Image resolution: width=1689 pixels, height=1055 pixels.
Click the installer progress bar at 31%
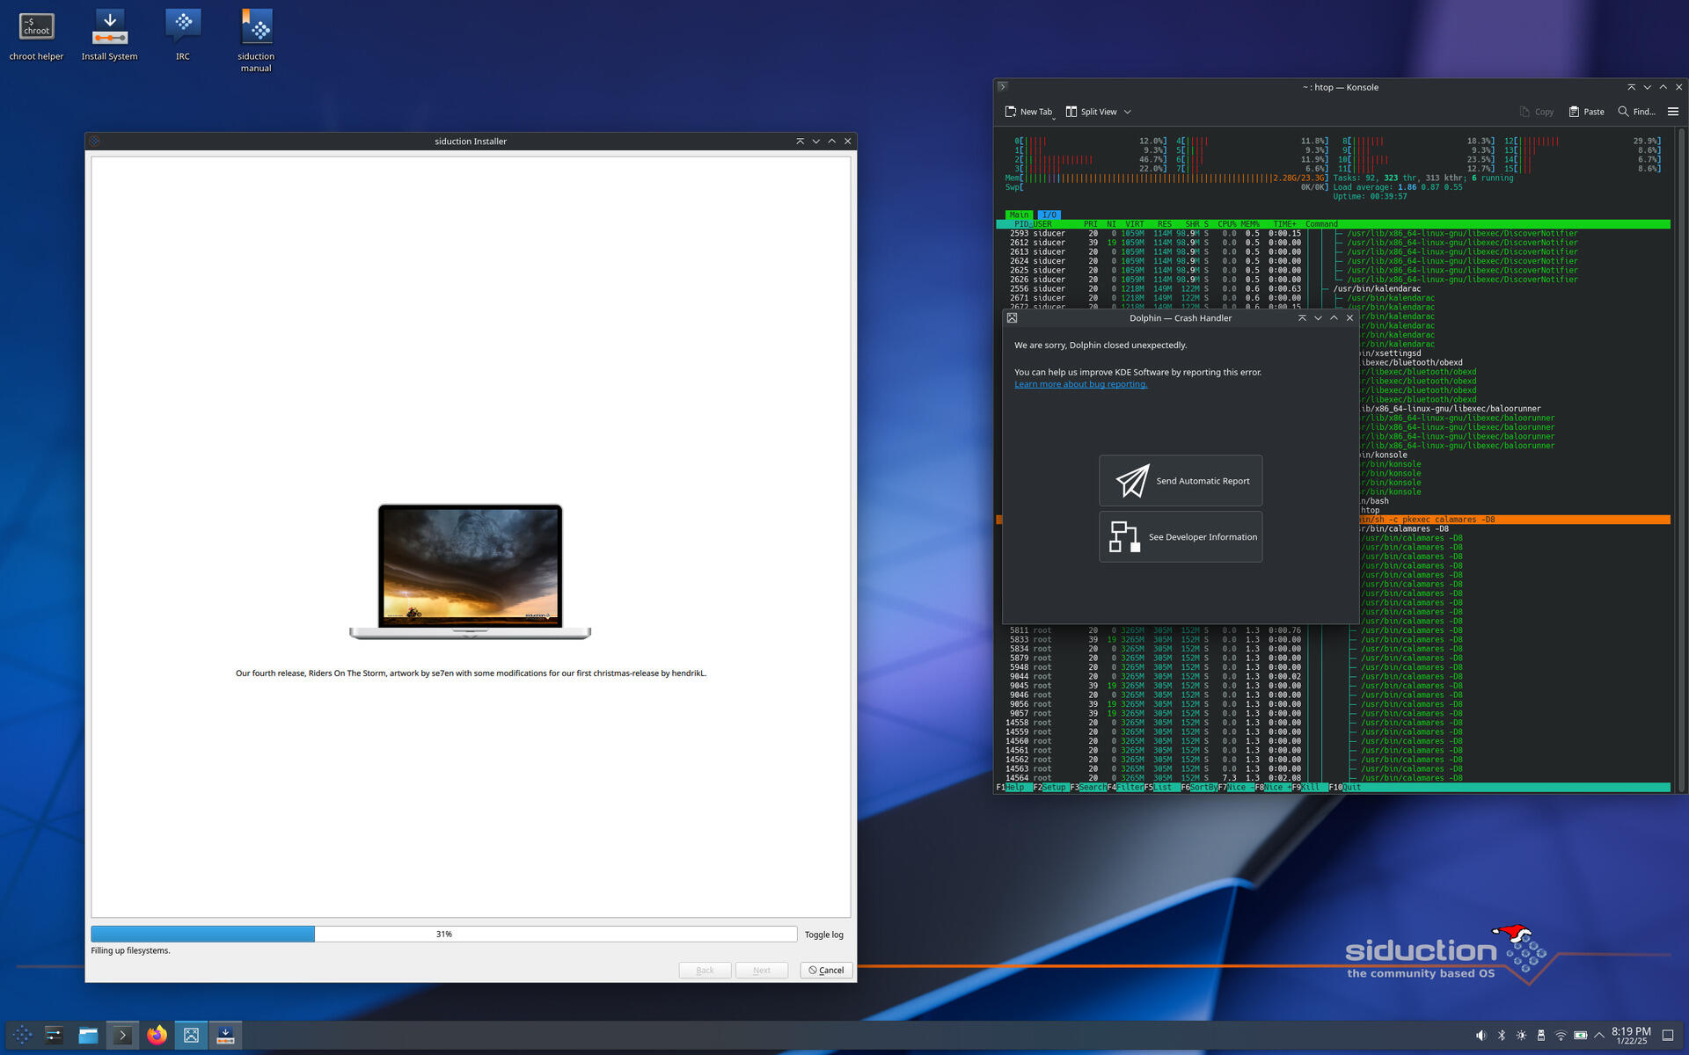click(444, 934)
